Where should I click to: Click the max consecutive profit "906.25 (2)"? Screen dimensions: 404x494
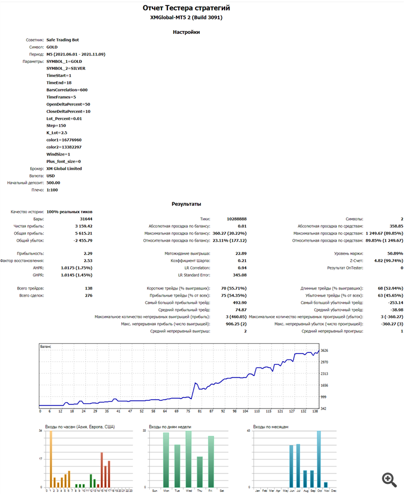tap(236, 324)
